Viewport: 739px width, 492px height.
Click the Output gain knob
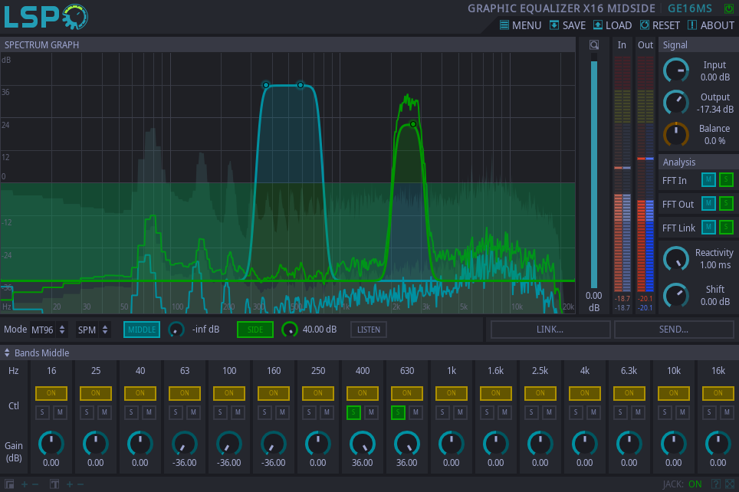[676, 103]
